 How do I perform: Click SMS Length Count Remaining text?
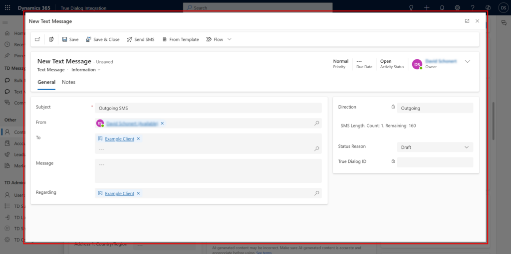(378, 126)
